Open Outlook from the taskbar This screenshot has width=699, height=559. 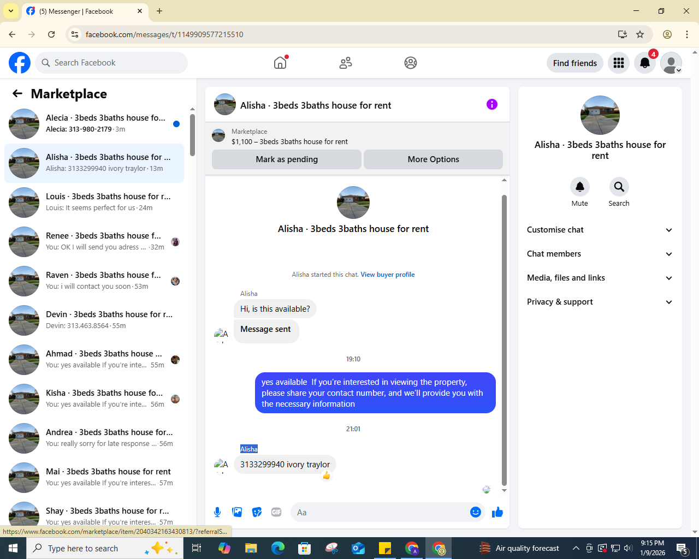click(358, 548)
